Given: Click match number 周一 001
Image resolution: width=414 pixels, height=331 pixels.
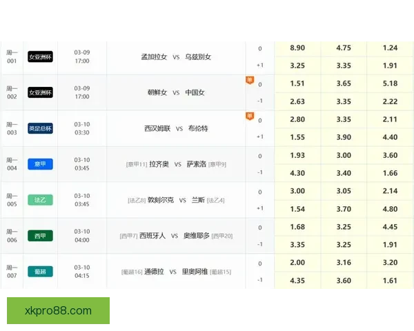Looking at the screenshot, I should 12,57.
